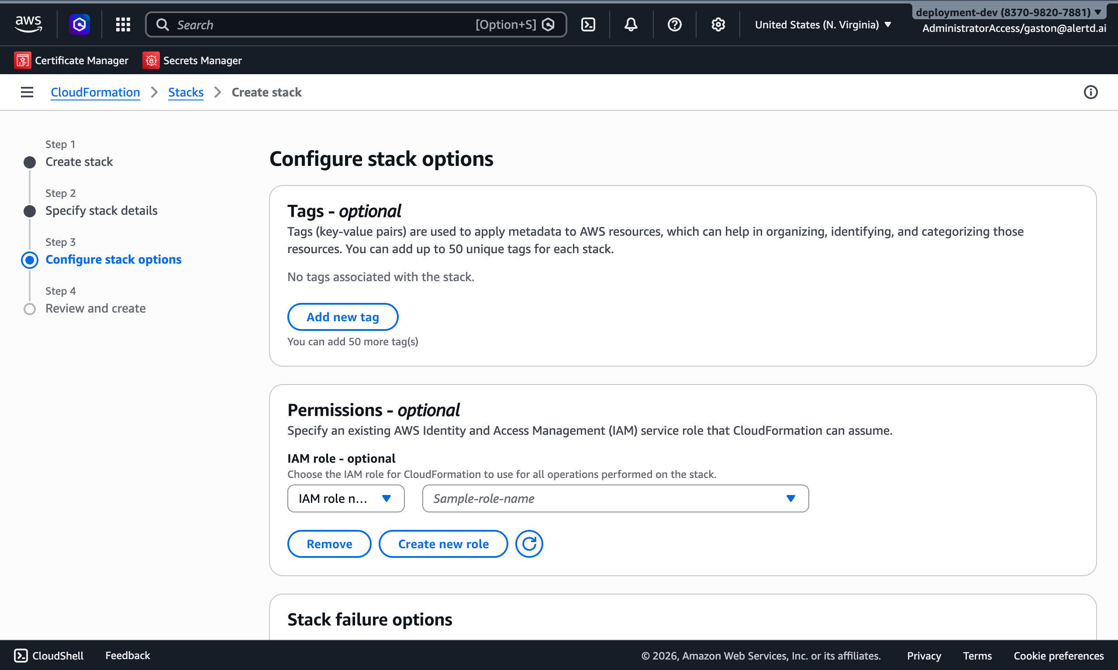The image size is (1118, 670).
Task: Click the Amazon Q icon in the search bar
Action: point(548,24)
